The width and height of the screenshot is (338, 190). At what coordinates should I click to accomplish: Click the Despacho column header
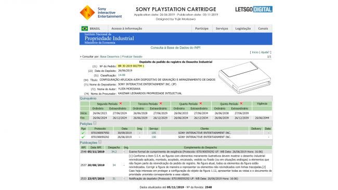click(x=114, y=147)
